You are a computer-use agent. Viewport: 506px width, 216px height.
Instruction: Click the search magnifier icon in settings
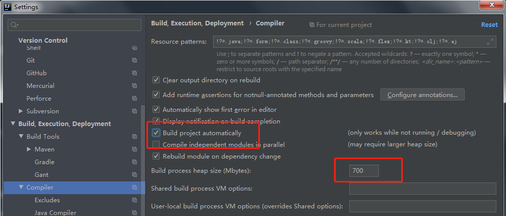[14, 25]
